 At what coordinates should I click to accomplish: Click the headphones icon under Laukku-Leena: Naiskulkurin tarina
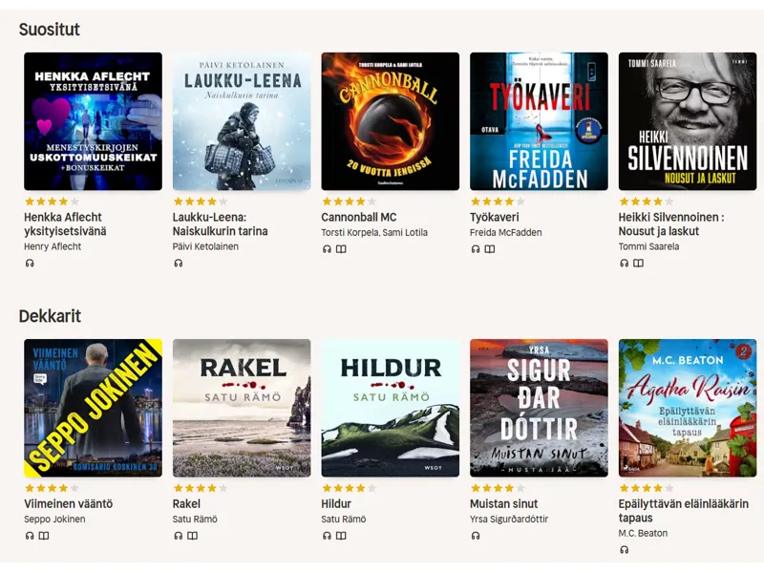179,264
